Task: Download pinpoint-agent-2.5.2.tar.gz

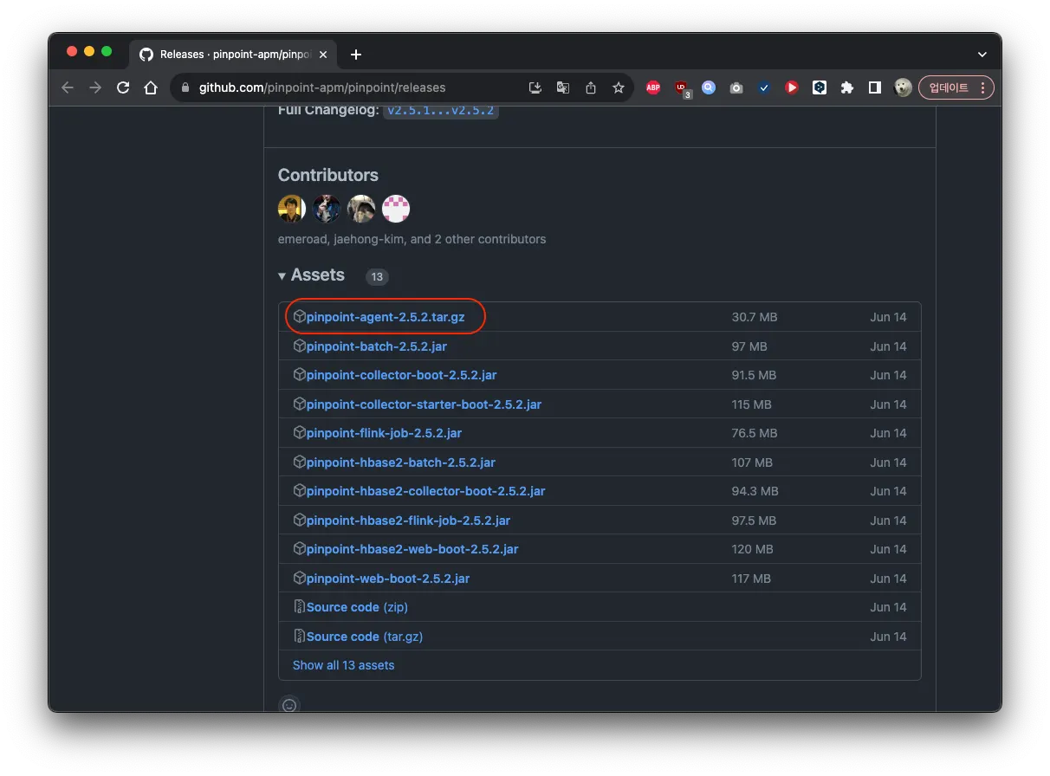Action: (x=386, y=317)
